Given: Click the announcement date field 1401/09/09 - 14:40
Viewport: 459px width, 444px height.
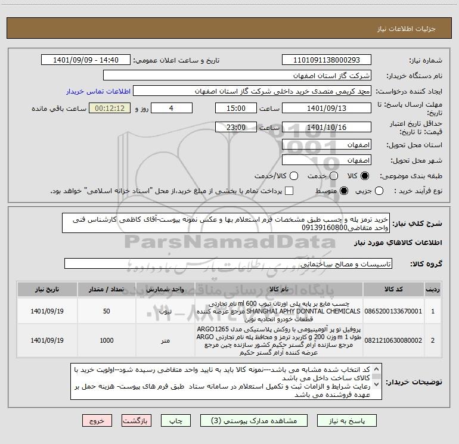Looking at the screenshot, I should (86, 60).
